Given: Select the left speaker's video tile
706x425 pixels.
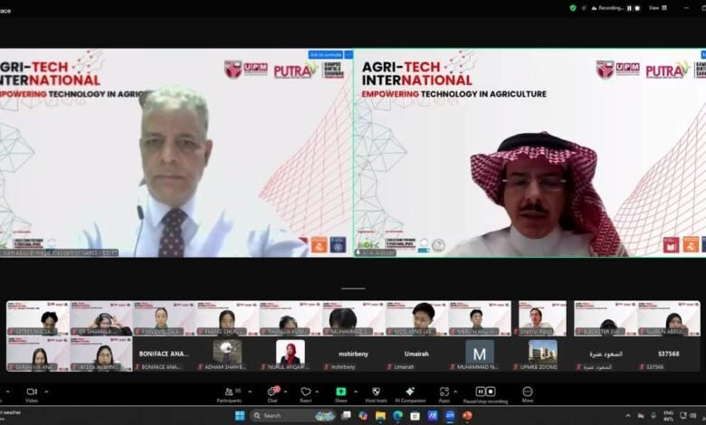Looking at the screenshot, I should (x=176, y=153).
